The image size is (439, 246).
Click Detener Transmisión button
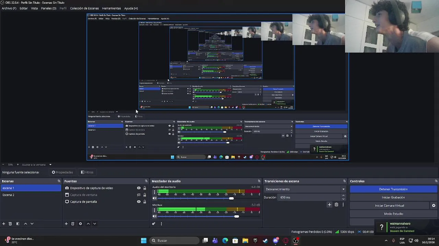click(393, 189)
